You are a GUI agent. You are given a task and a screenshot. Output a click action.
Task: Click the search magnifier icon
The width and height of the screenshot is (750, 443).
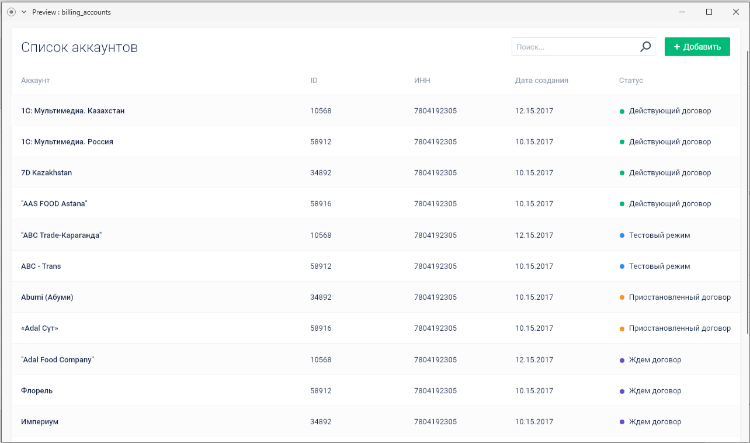(x=645, y=47)
